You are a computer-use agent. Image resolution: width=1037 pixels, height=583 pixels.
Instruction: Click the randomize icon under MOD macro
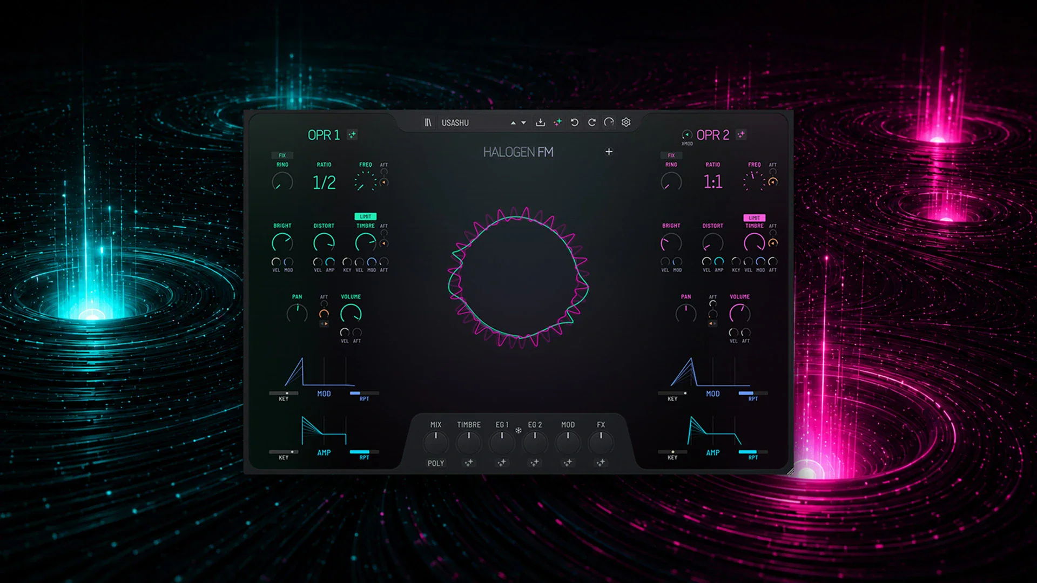pos(568,463)
